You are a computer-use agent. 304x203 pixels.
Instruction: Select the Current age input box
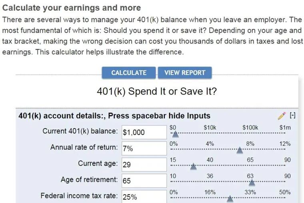pos(144,164)
